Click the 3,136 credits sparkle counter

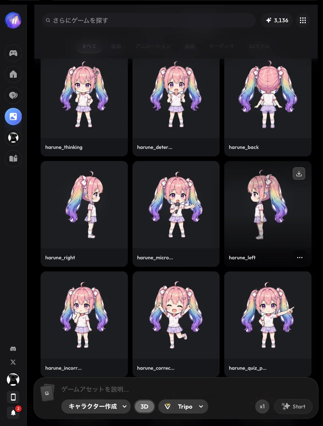click(x=277, y=20)
